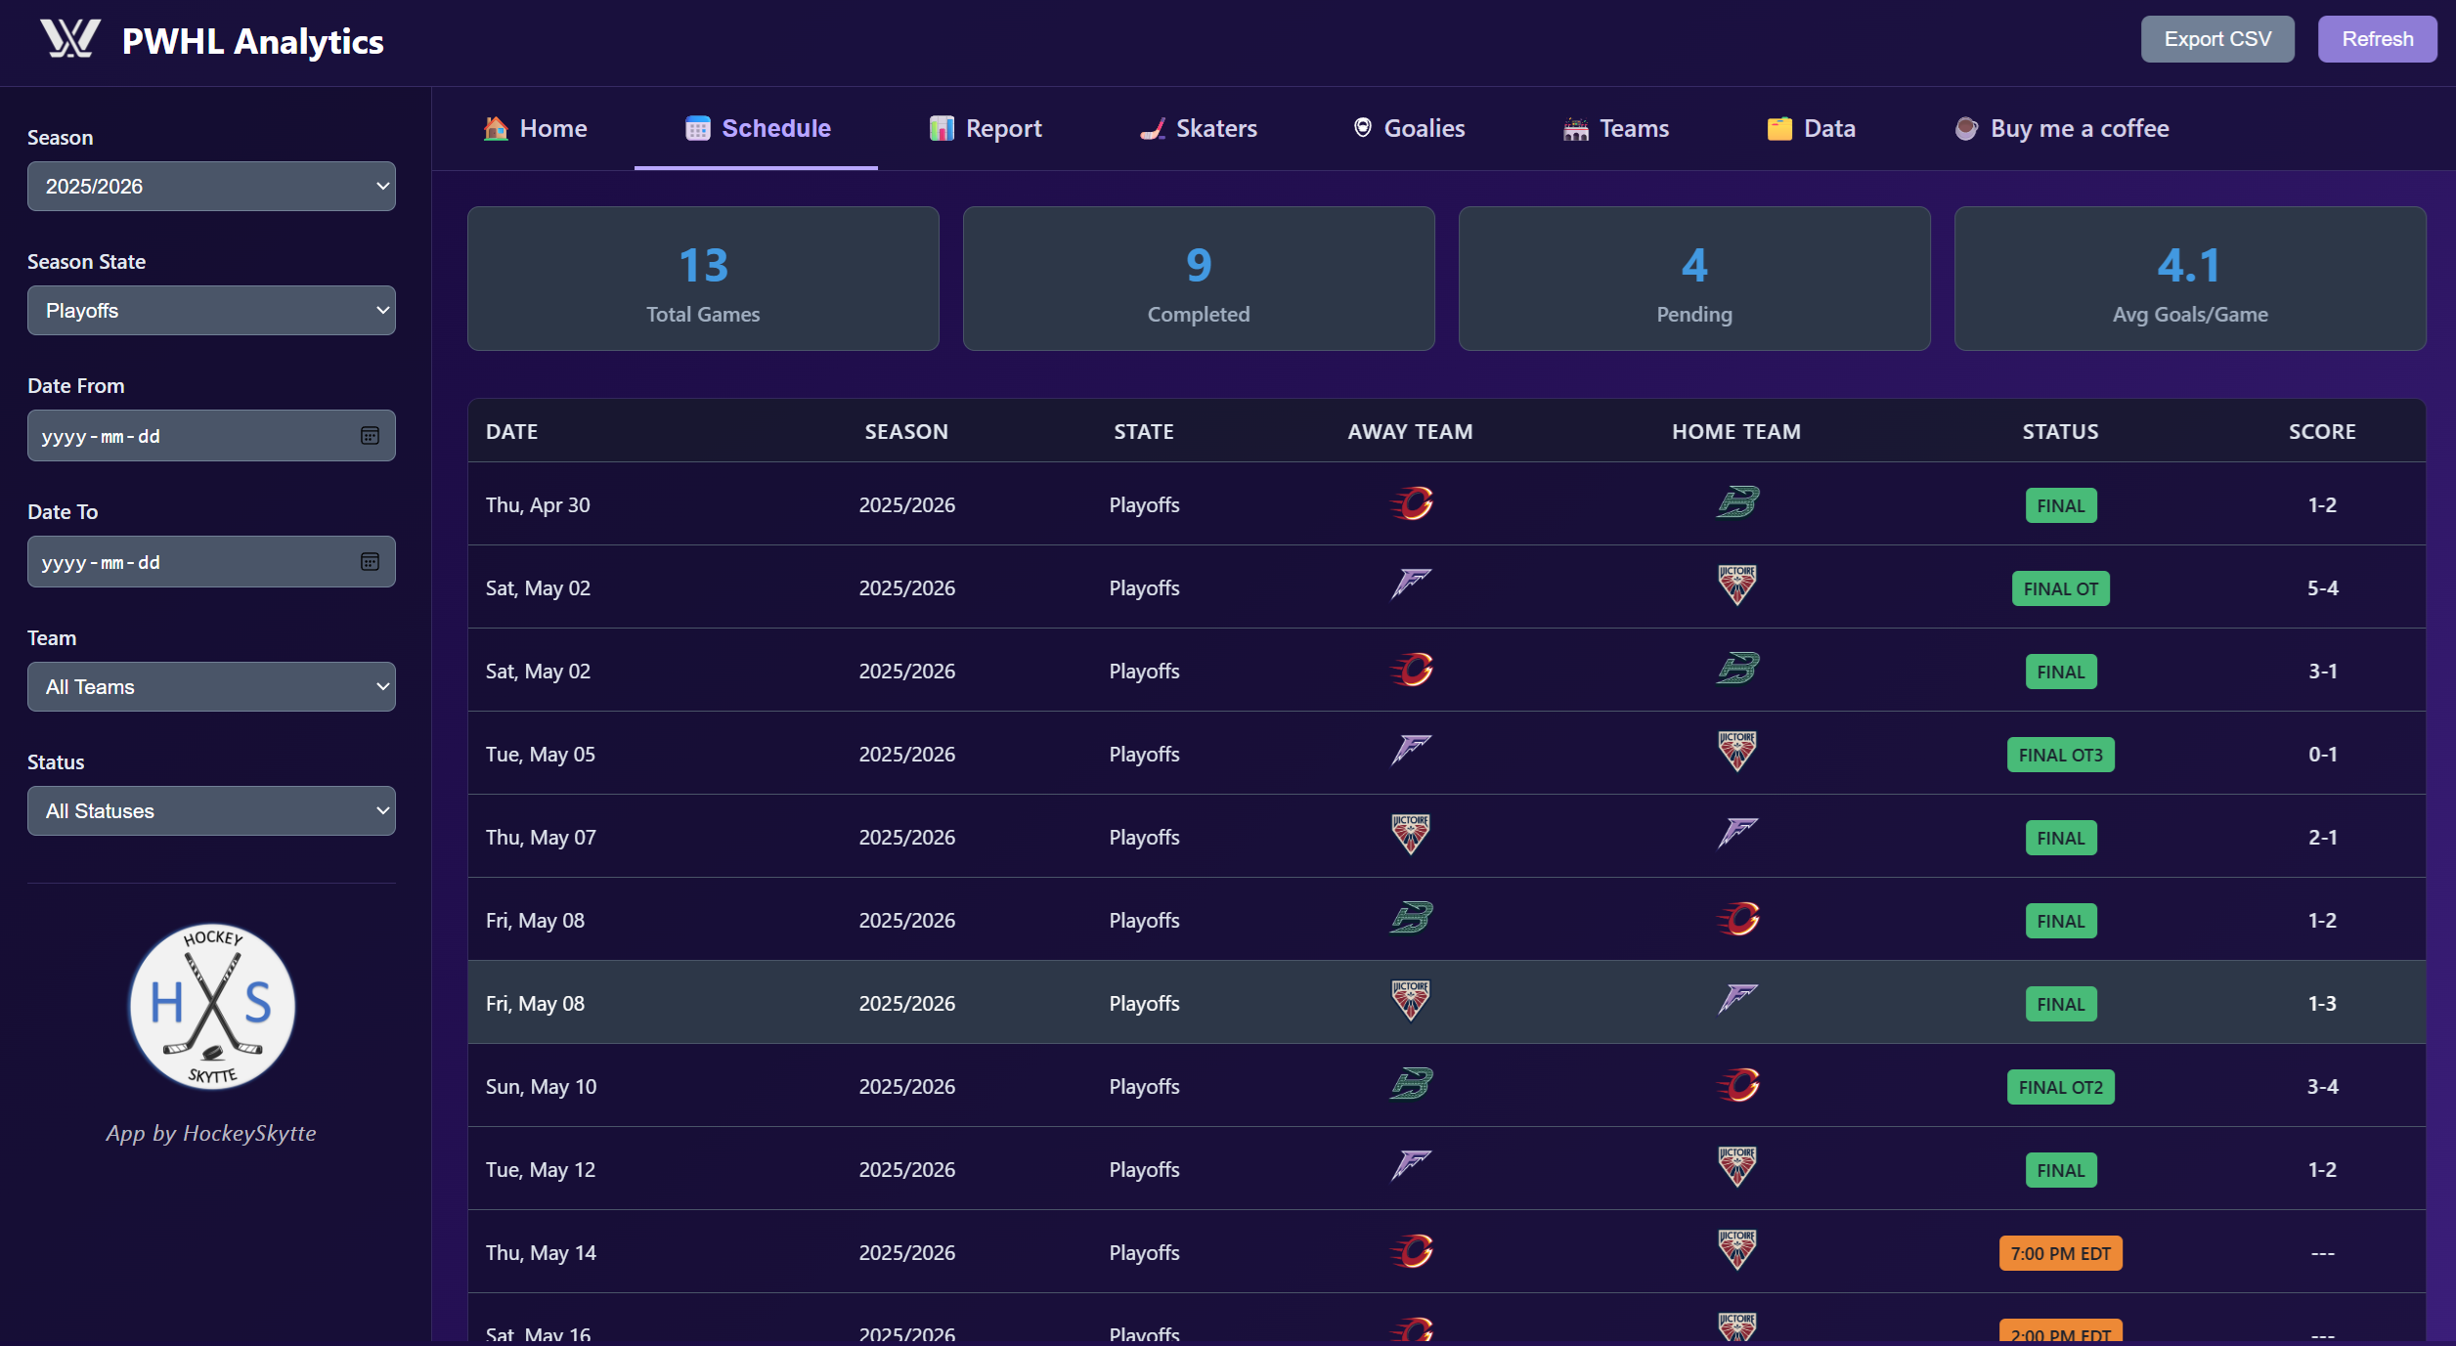
Task: Open the Data tab
Action: point(1812,128)
